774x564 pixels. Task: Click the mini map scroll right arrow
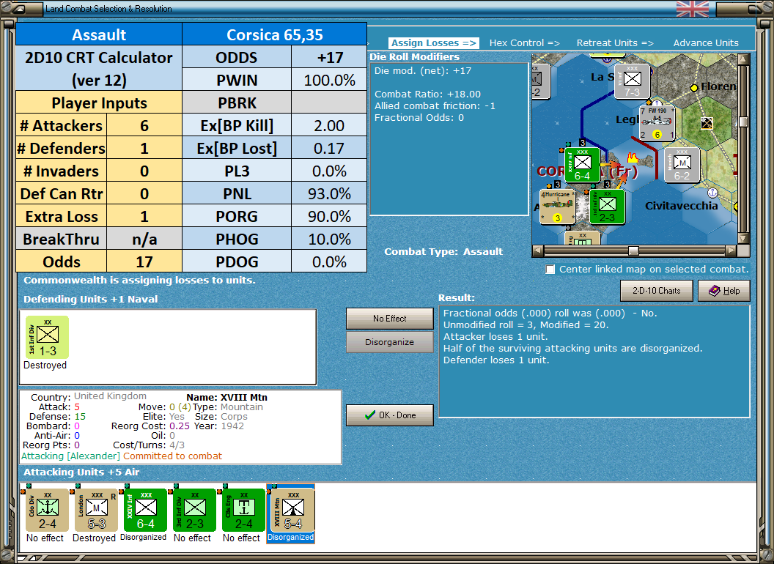(731, 251)
